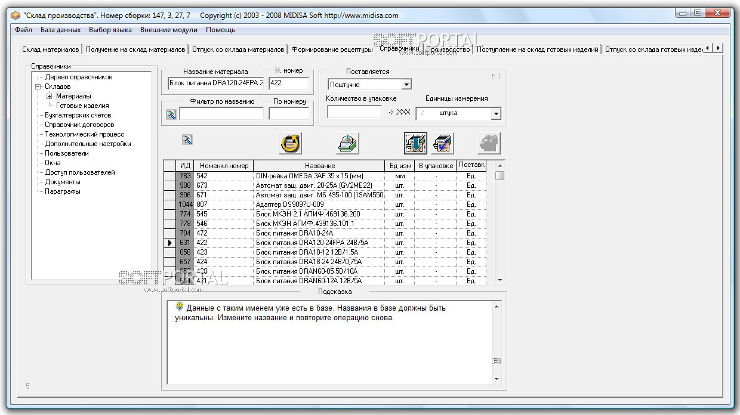Collapse the Складов tree node

[39, 86]
